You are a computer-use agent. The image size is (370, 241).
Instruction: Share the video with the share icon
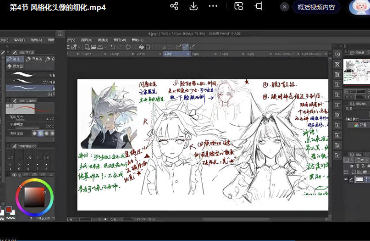[x=174, y=6]
